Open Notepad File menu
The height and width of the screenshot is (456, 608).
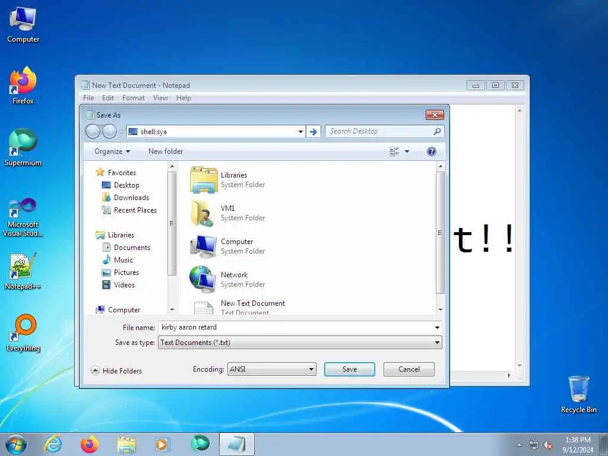coord(88,98)
